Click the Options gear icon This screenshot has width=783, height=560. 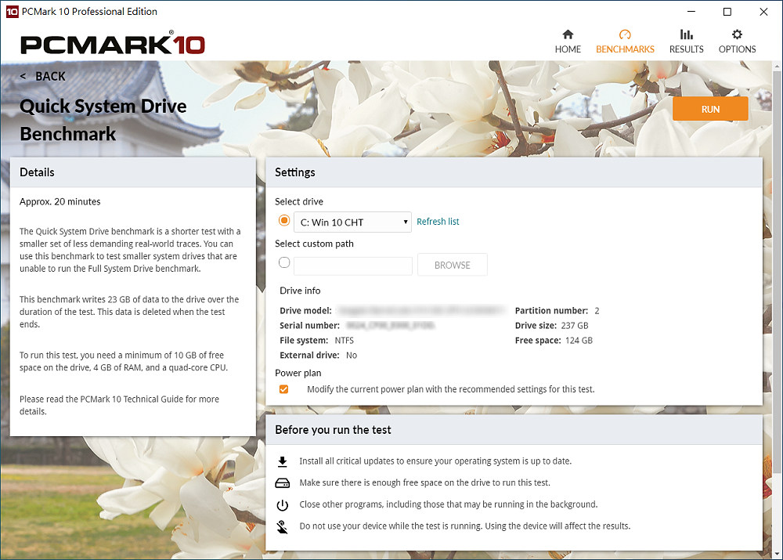pos(737,34)
